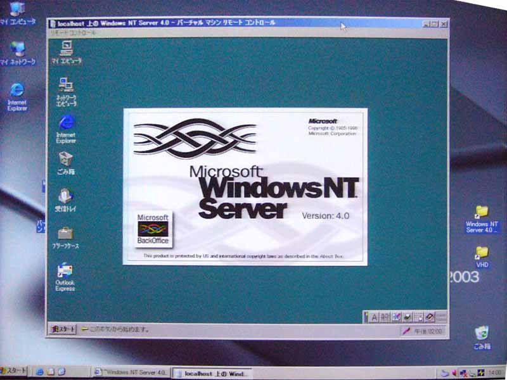Click the guest clock showing 午後 02:00
Screen dimensions: 507x380
point(427,331)
